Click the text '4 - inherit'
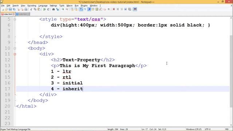 point(67,89)
